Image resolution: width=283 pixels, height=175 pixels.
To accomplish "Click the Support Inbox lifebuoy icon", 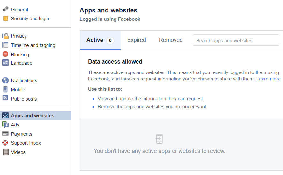I will point(5,143).
